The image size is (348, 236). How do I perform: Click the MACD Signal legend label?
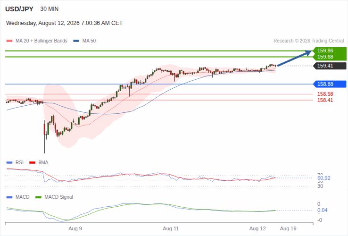click(x=58, y=197)
